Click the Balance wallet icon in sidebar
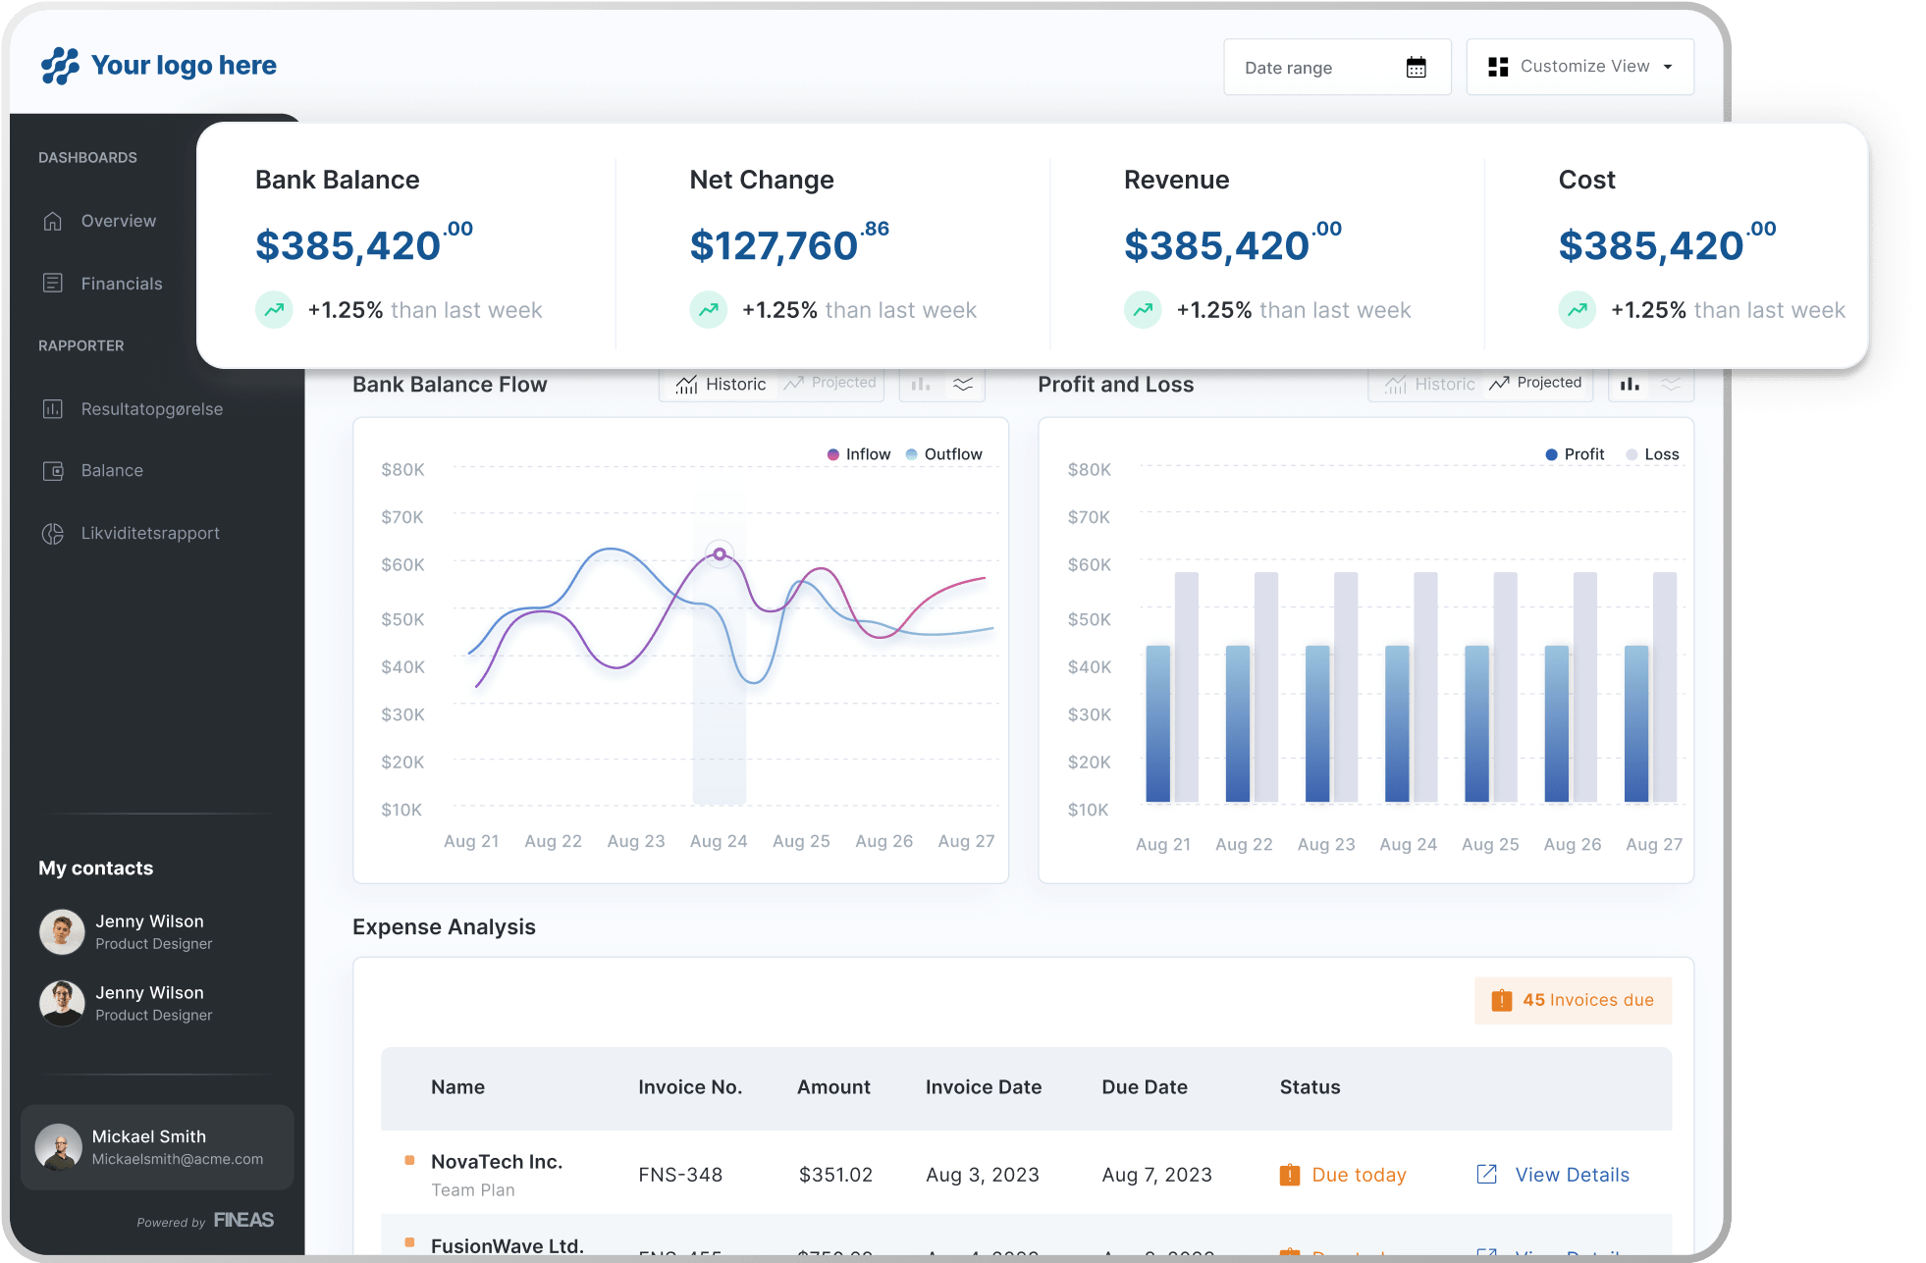 point(53,471)
